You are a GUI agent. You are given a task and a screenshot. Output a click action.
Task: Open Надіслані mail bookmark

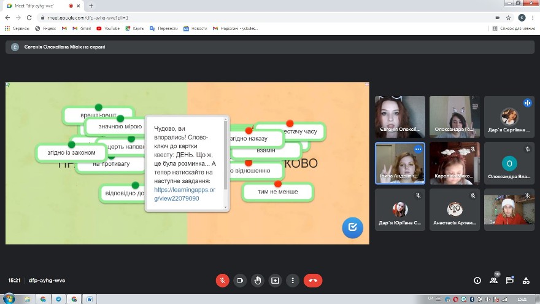(235, 28)
